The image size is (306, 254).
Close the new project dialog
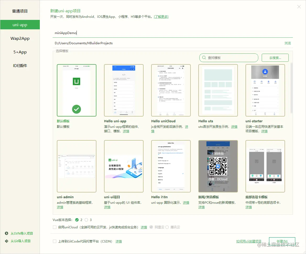[299, 7]
